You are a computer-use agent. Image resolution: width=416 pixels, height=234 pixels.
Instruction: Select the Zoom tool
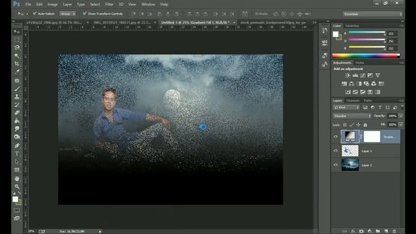(17, 187)
